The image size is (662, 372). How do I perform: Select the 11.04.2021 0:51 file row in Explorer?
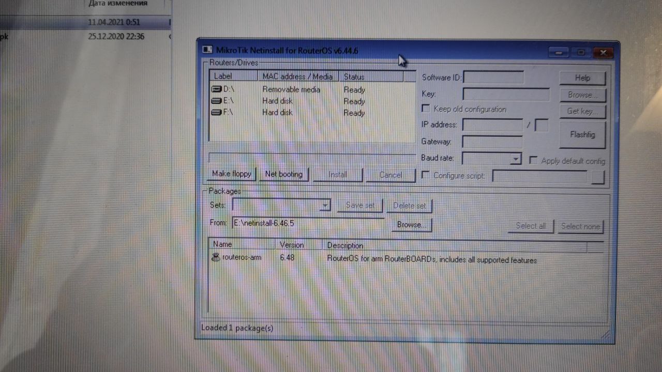(x=85, y=22)
